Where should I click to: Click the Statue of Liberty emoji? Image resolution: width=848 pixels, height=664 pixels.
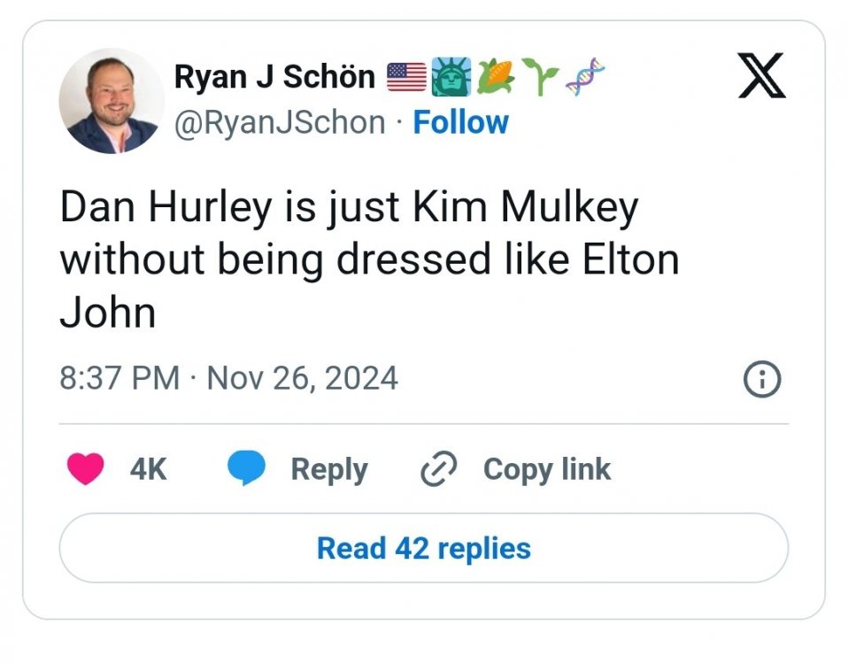click(x=450, y=78)
